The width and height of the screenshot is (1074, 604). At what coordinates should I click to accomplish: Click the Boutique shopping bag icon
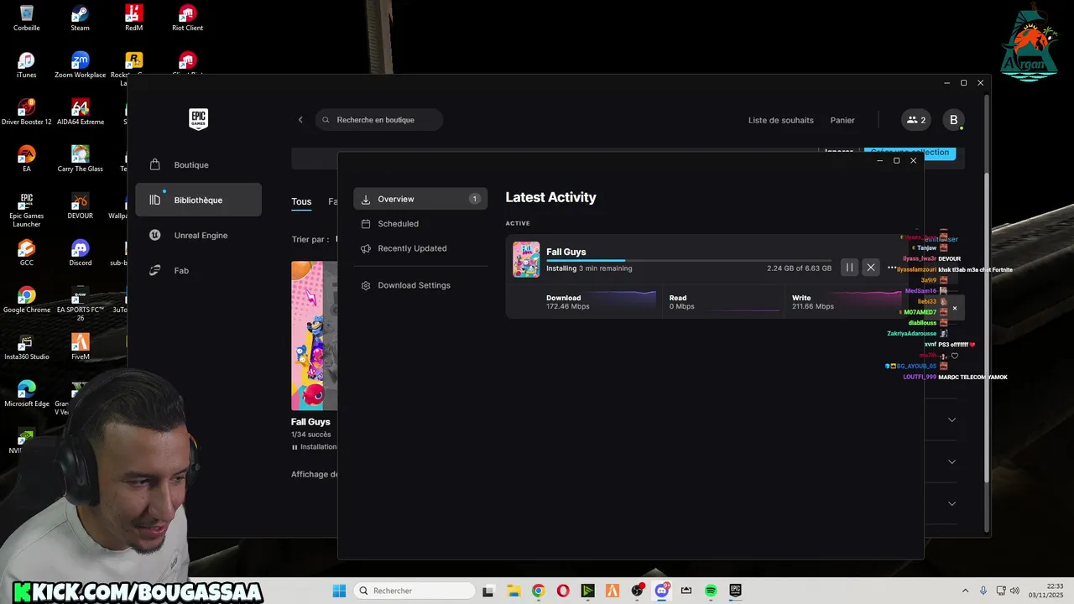(x=154, y=164)
